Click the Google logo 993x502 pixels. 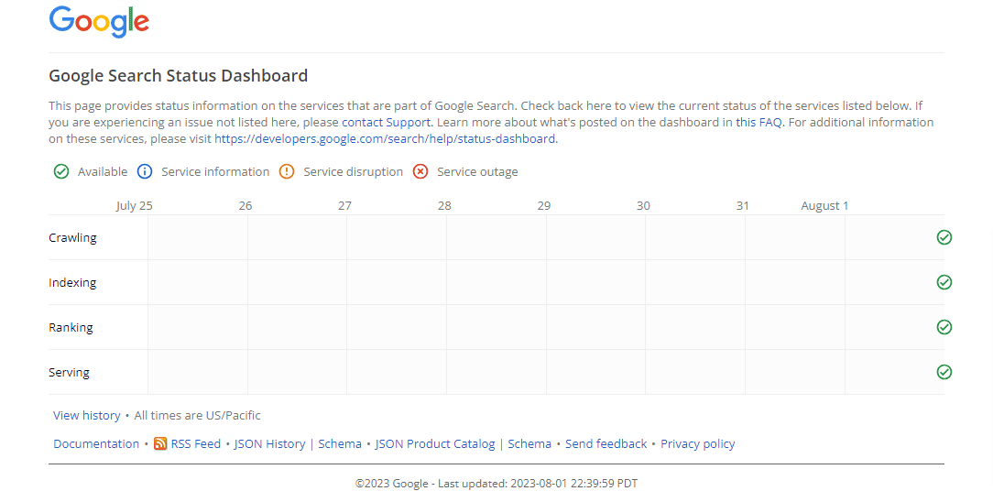click(x=100, y=21)
